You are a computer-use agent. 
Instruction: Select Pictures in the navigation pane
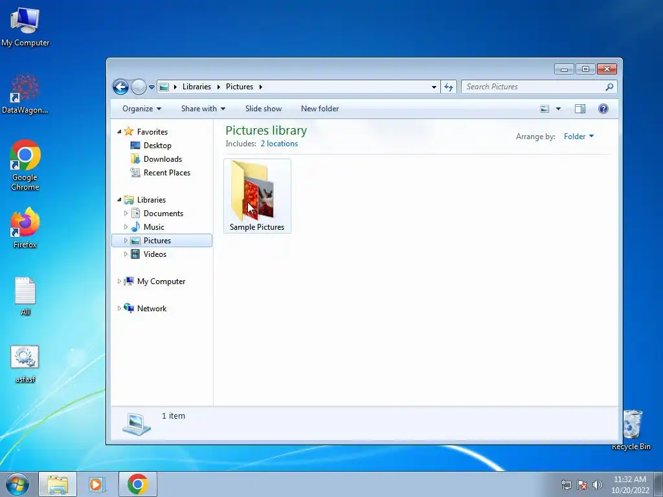pyautogui.click(x=157, y=241)
